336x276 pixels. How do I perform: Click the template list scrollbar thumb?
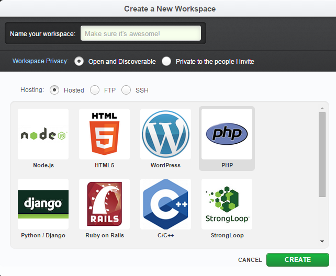point(322,155)
